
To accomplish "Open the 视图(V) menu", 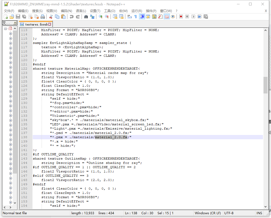I will pyautogui.click(x=52, y=11).
